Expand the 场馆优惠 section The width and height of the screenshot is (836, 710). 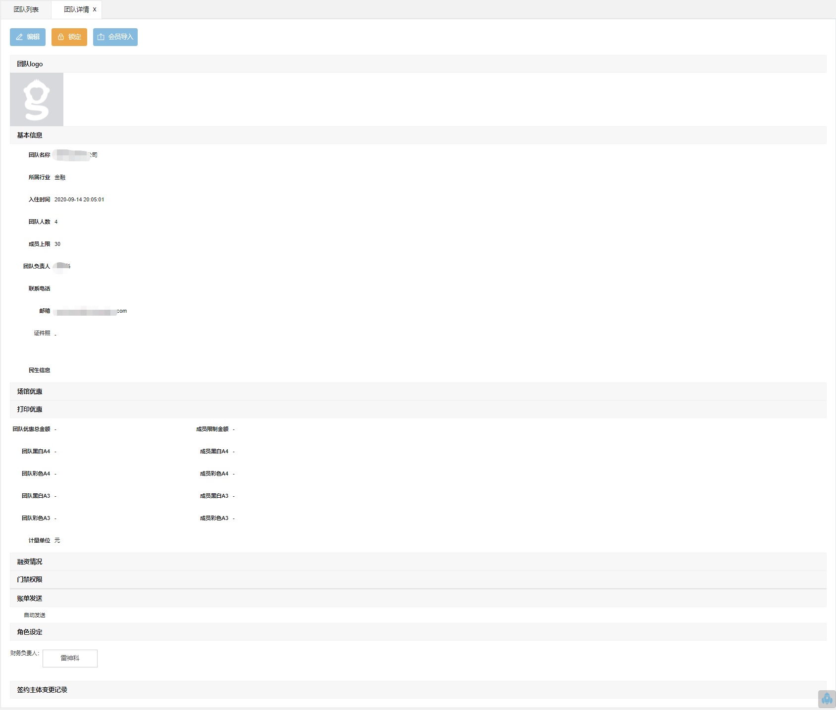[30, 391]
